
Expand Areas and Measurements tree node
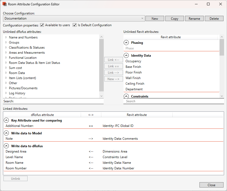point(6,53)
